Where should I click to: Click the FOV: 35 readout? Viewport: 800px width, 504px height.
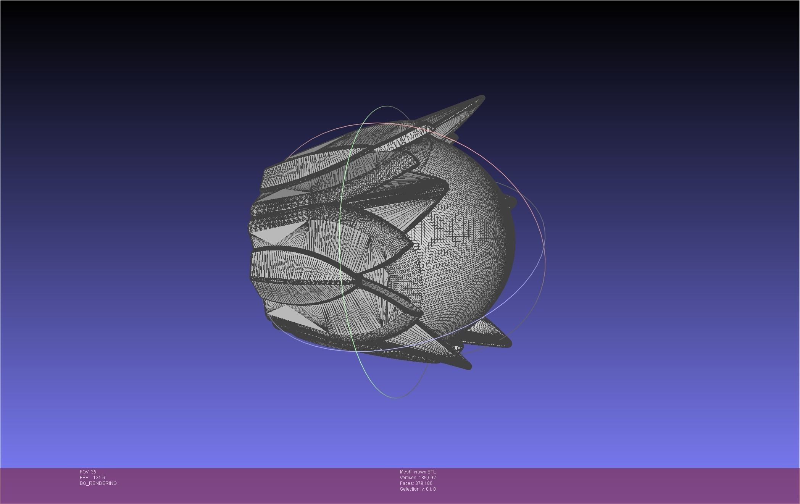(x=88, y=472)
